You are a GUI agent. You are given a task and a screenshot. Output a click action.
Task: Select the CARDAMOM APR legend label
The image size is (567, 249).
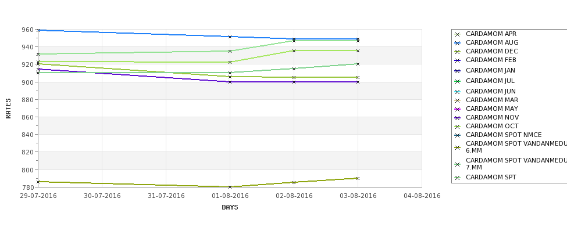coord(491,34)
